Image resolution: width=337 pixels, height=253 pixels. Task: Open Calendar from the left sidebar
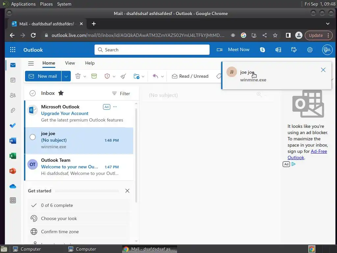click(13, 80)
